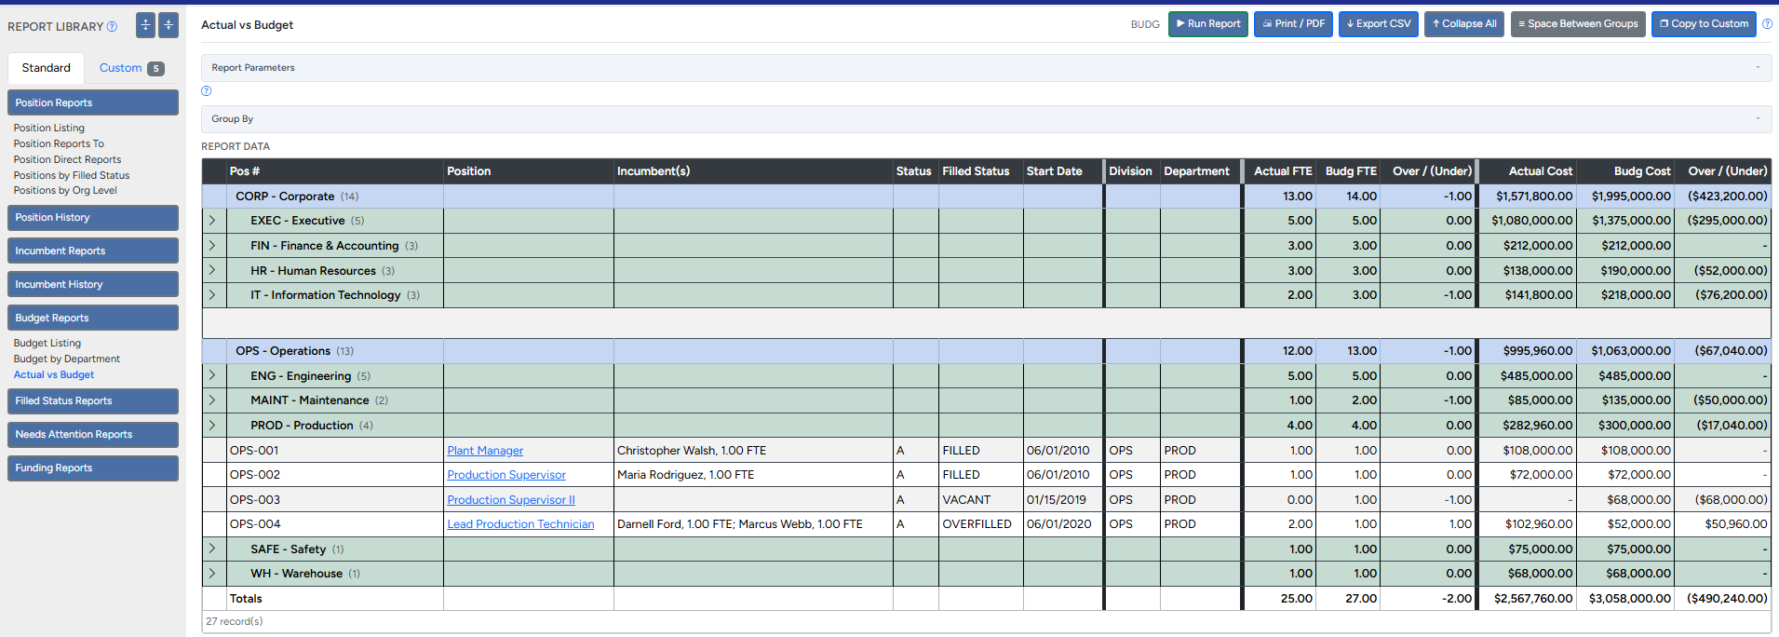Viewport: 1779px width, 637px height.
Task: Open the Incumbent History section
Action: (93, 284)
